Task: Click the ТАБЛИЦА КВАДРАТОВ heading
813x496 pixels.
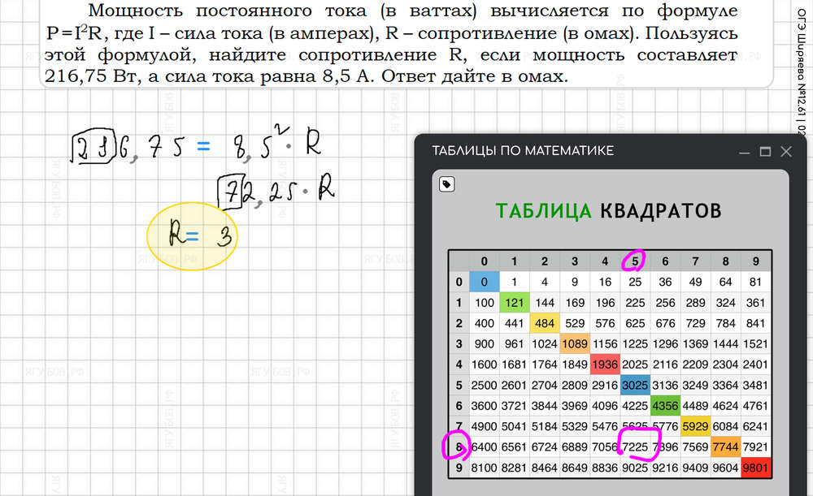Action: coord(608,212)
